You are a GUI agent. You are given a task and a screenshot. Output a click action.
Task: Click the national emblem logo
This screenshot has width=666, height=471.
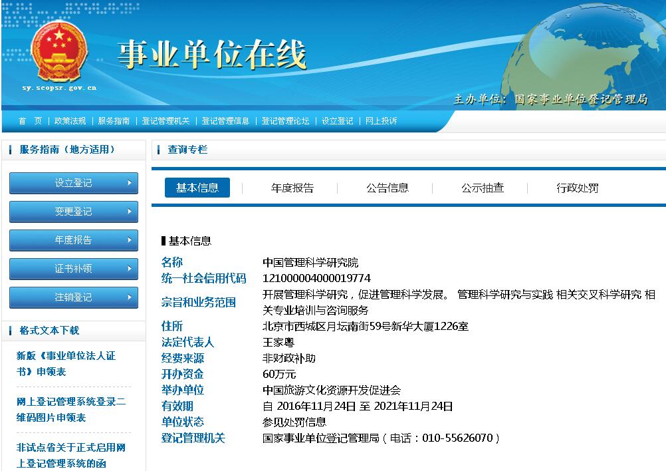(59, 52)
